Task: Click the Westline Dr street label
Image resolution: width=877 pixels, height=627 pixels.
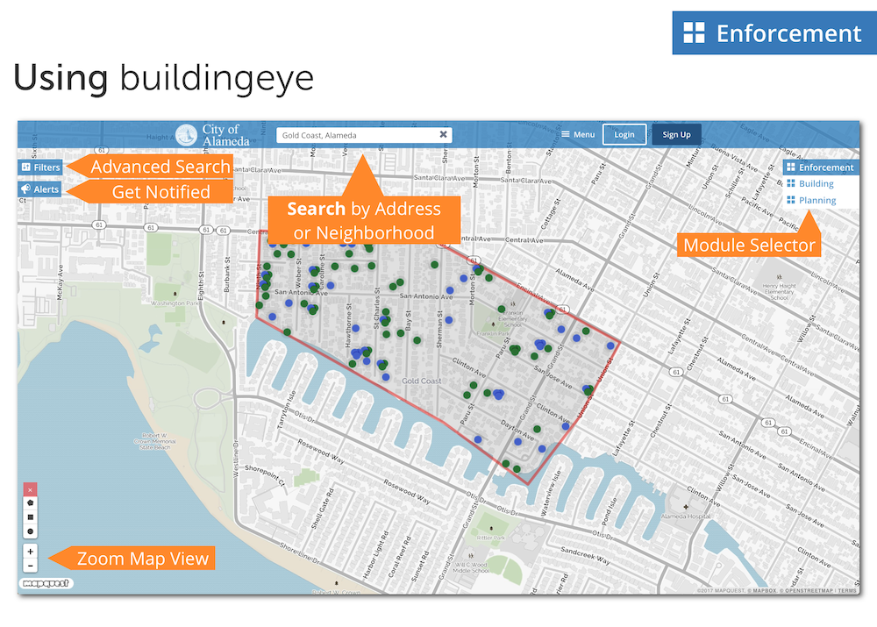Action: point(236,460)
